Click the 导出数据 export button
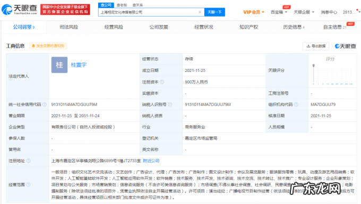 (x=316, y=46)
